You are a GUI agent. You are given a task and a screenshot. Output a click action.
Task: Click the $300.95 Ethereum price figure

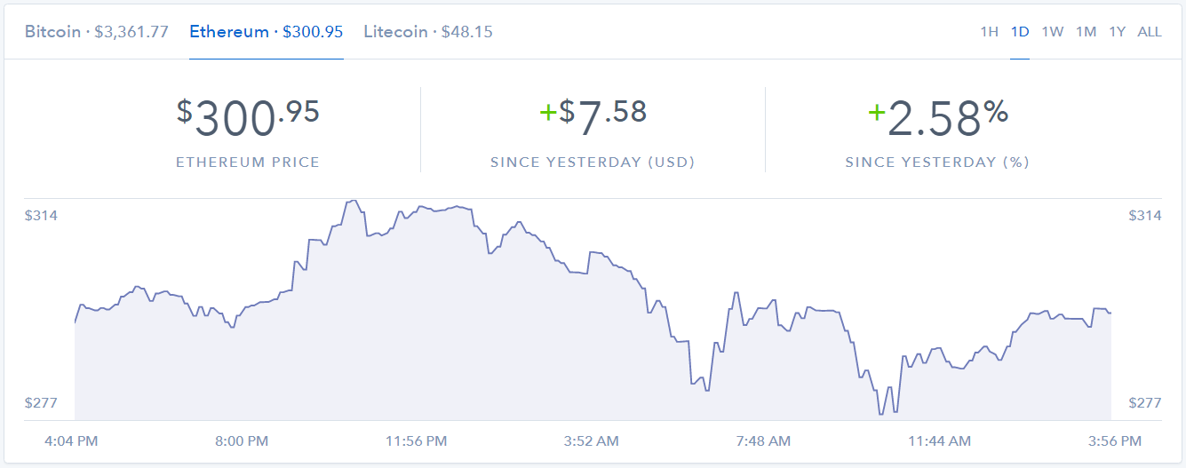click(248, 118)
